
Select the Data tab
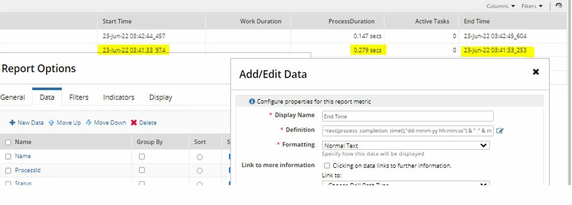pyautogui.click(x=47, y=97)
